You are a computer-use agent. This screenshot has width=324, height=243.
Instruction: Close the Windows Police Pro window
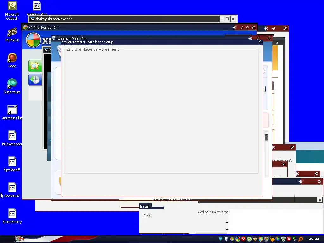pyautogui.click(x=269, y=38)
